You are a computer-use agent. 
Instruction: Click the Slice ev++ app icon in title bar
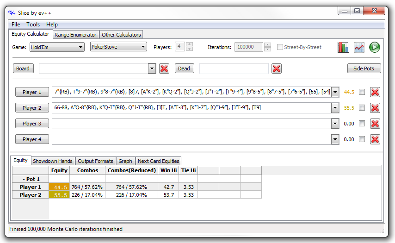(12, 12)
